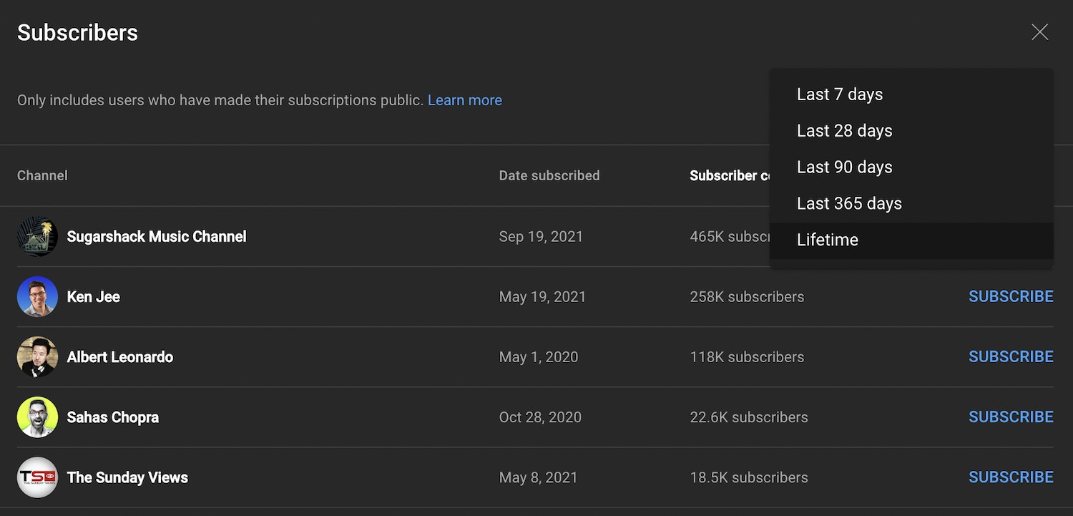
Task: Choose the Last 28 days option
Action: pos(911,131)
